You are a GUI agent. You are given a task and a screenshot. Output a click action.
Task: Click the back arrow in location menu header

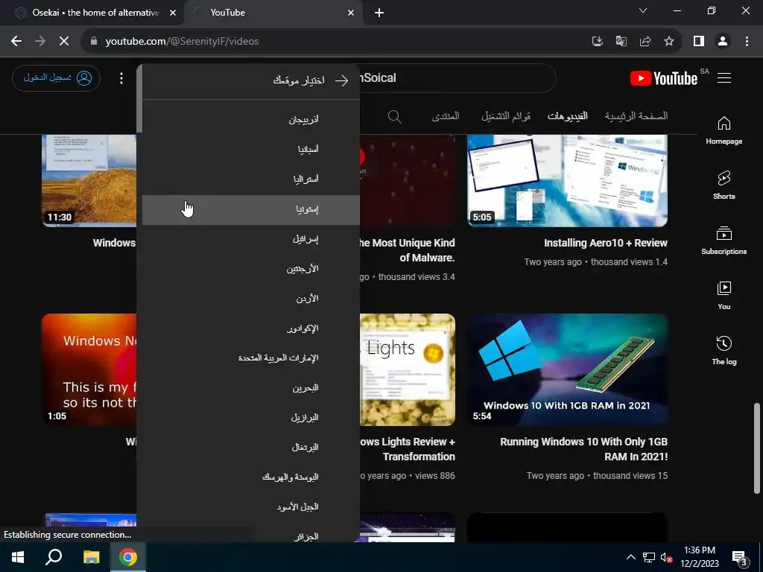[x=341, y=80]
